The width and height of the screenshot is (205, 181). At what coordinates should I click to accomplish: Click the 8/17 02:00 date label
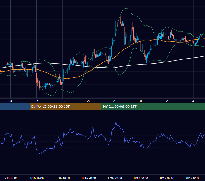click(167, 178)
